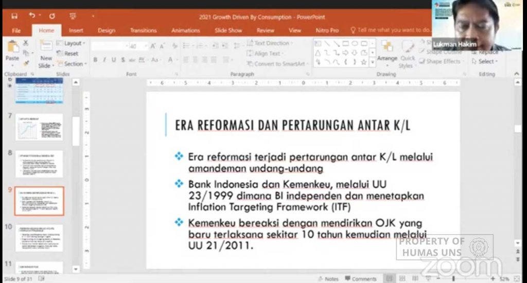Viewport: 527px width, 283px height.
Task: Toggle Justify paragraph alignment
Action: pos(214,60)
